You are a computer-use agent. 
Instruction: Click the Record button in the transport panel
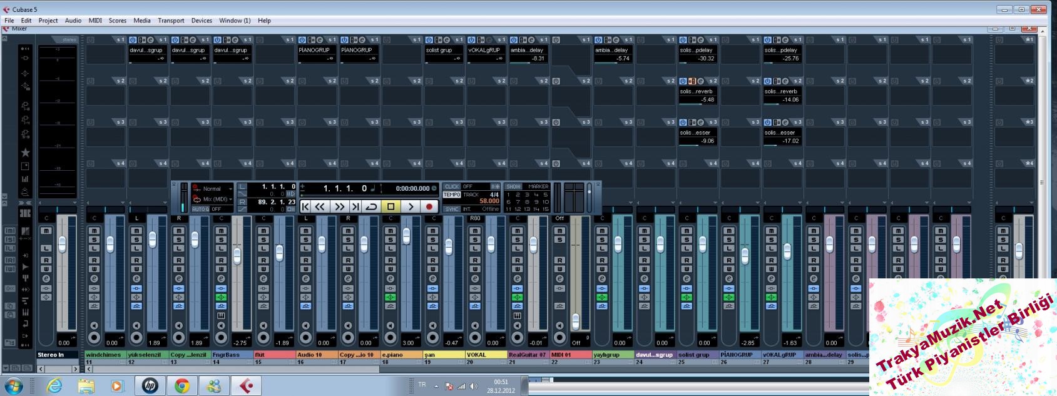pyautogui.click(x=429, y=206)
